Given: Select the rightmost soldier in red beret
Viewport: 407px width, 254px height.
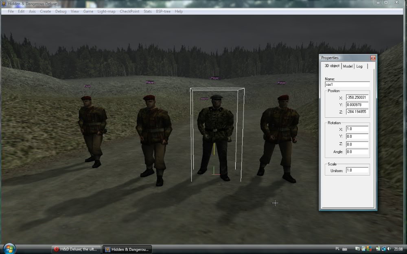Looking at the screenshot, I should (279, 139).
